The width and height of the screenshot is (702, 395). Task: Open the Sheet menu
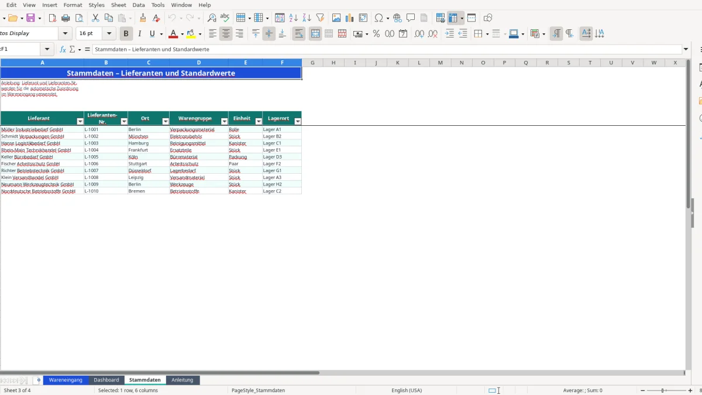coord(119,5)
